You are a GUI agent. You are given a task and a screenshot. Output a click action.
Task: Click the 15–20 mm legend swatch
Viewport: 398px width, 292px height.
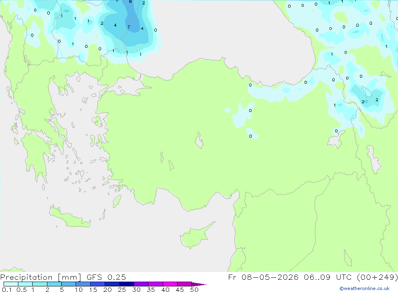coord(98,284)
